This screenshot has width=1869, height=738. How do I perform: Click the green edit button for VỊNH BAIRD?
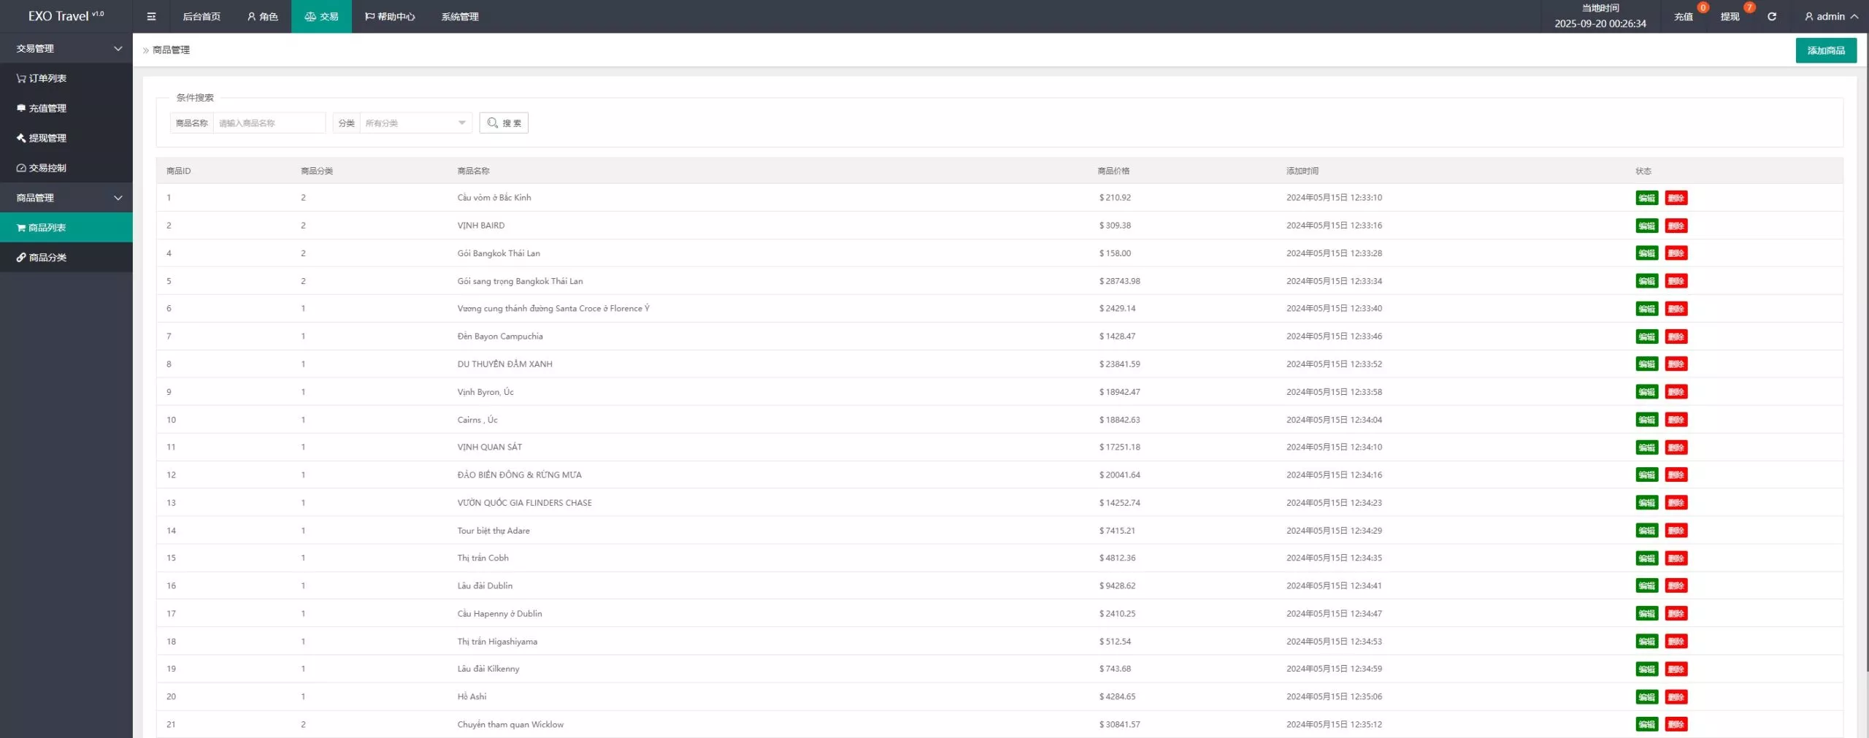pos(1646,226)
